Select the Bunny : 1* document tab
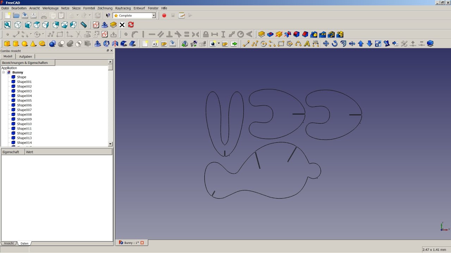Screen dimensions: 451x253 (131, 243)
